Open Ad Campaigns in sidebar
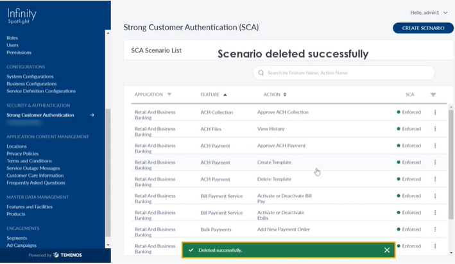Image resolution: width=455 pixels, height=264 pixels. coord(22,245)
